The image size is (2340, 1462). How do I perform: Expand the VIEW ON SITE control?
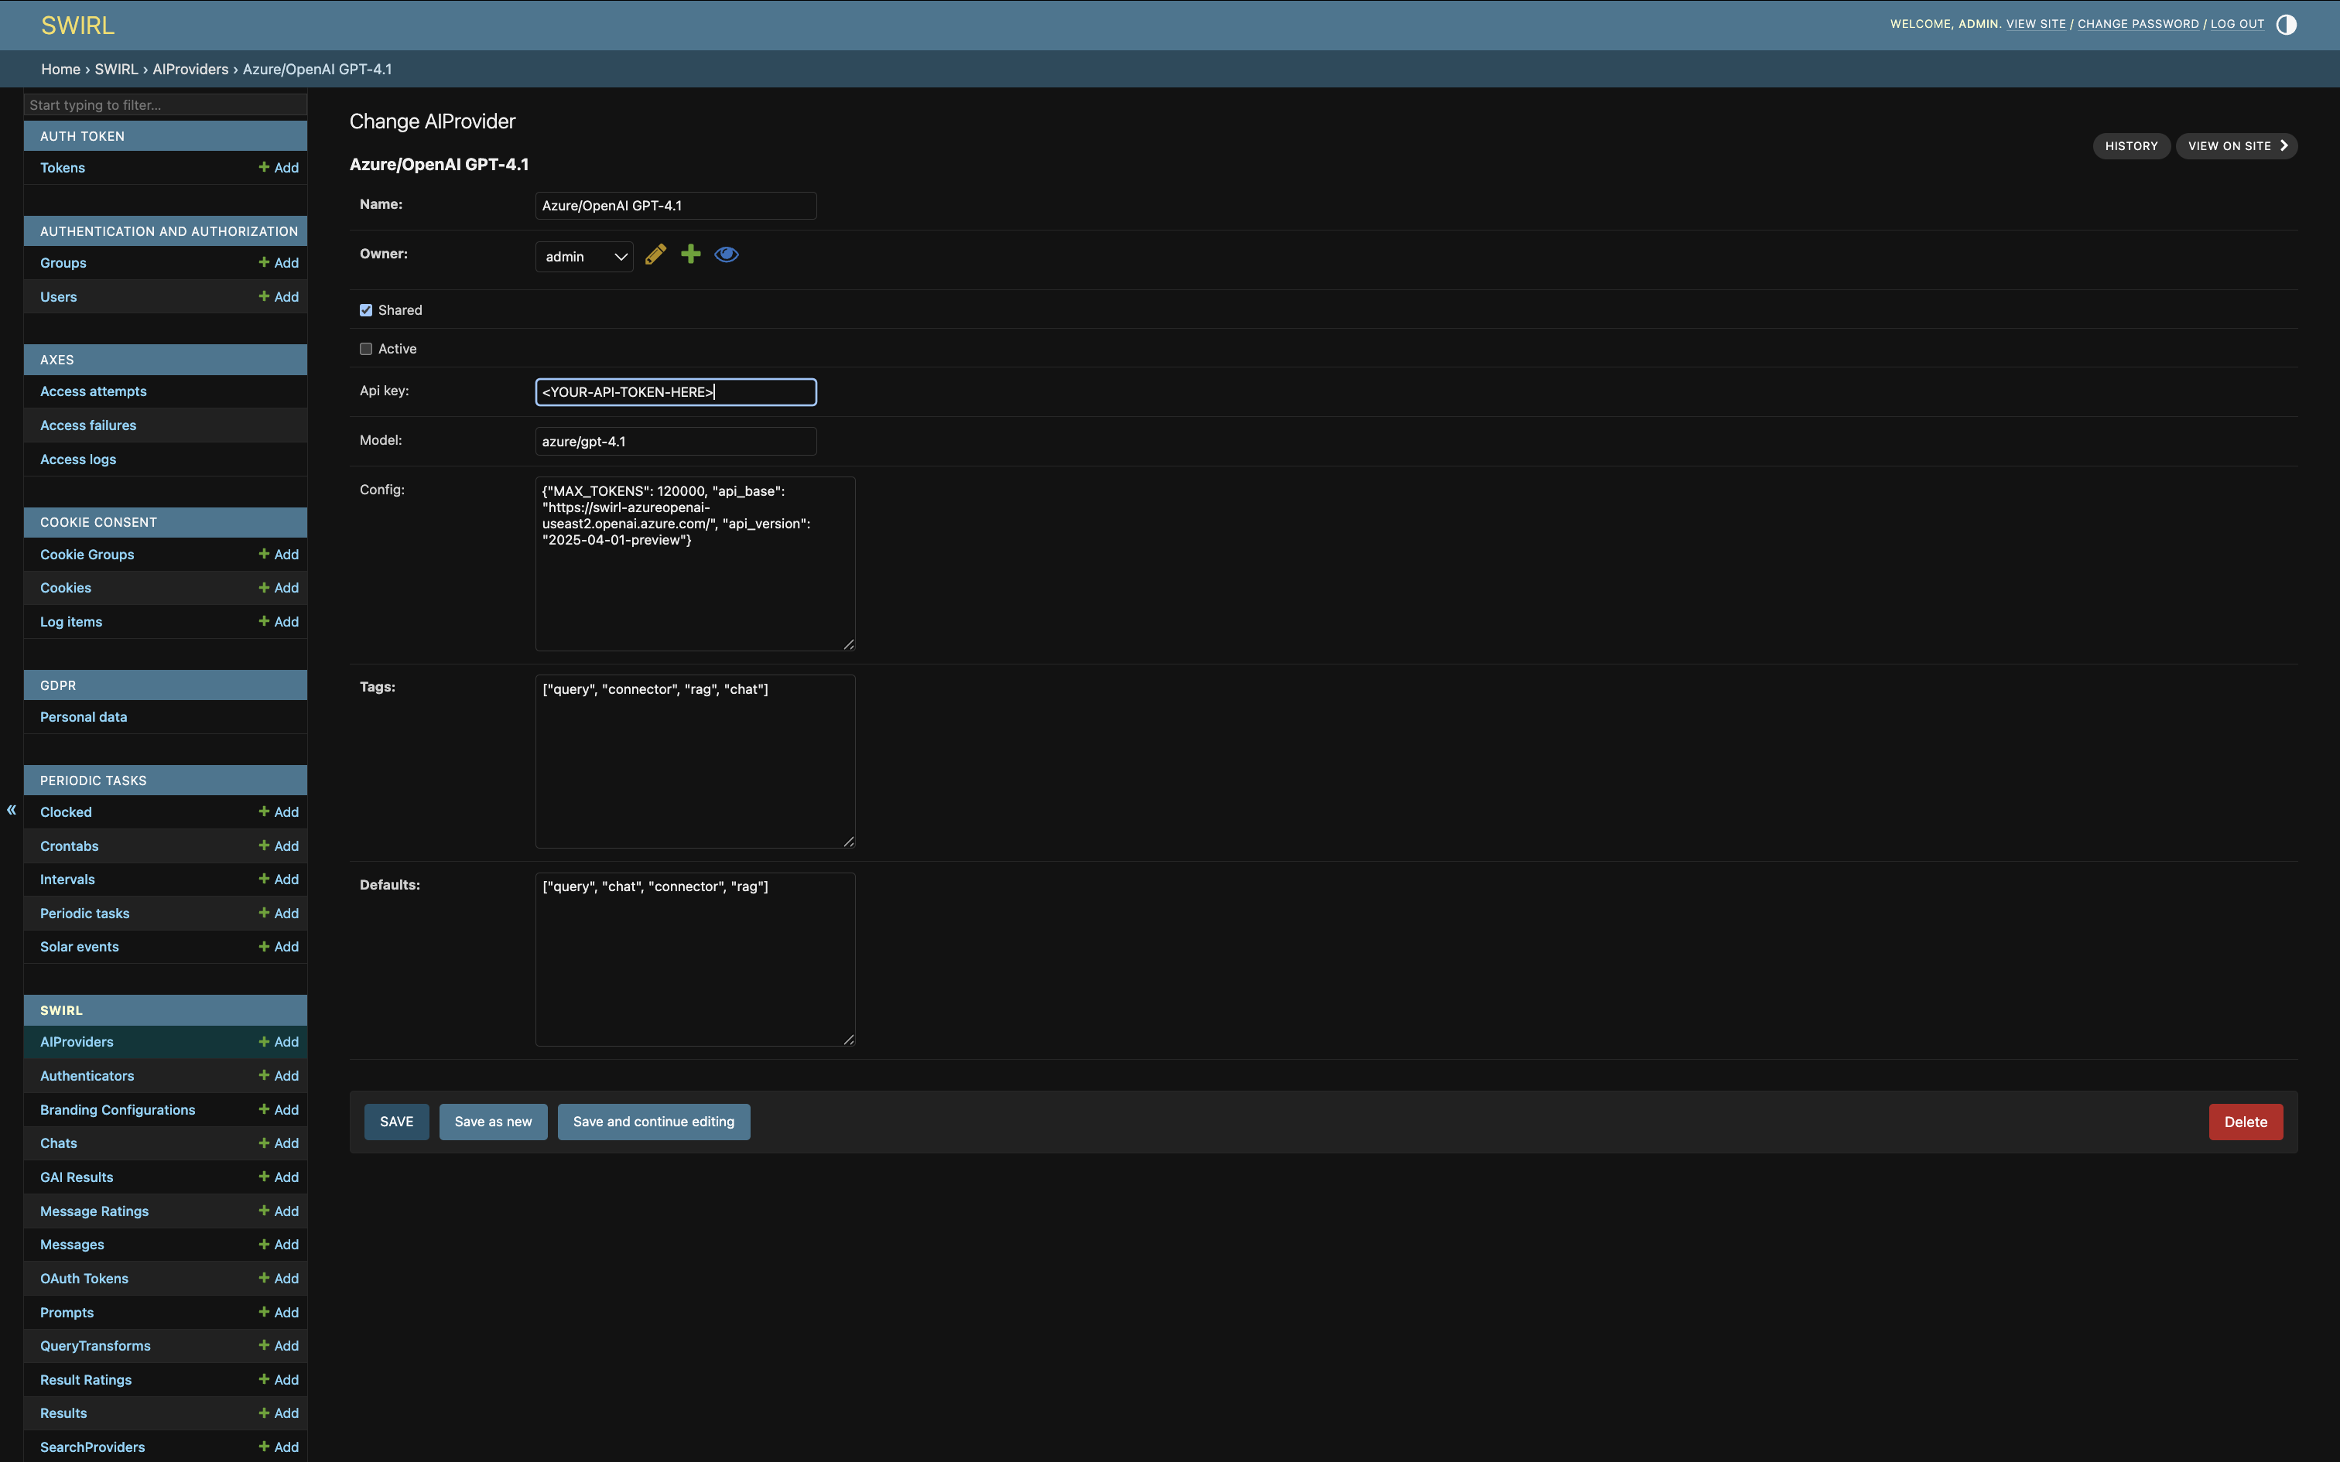click(x=2235, y=146)
